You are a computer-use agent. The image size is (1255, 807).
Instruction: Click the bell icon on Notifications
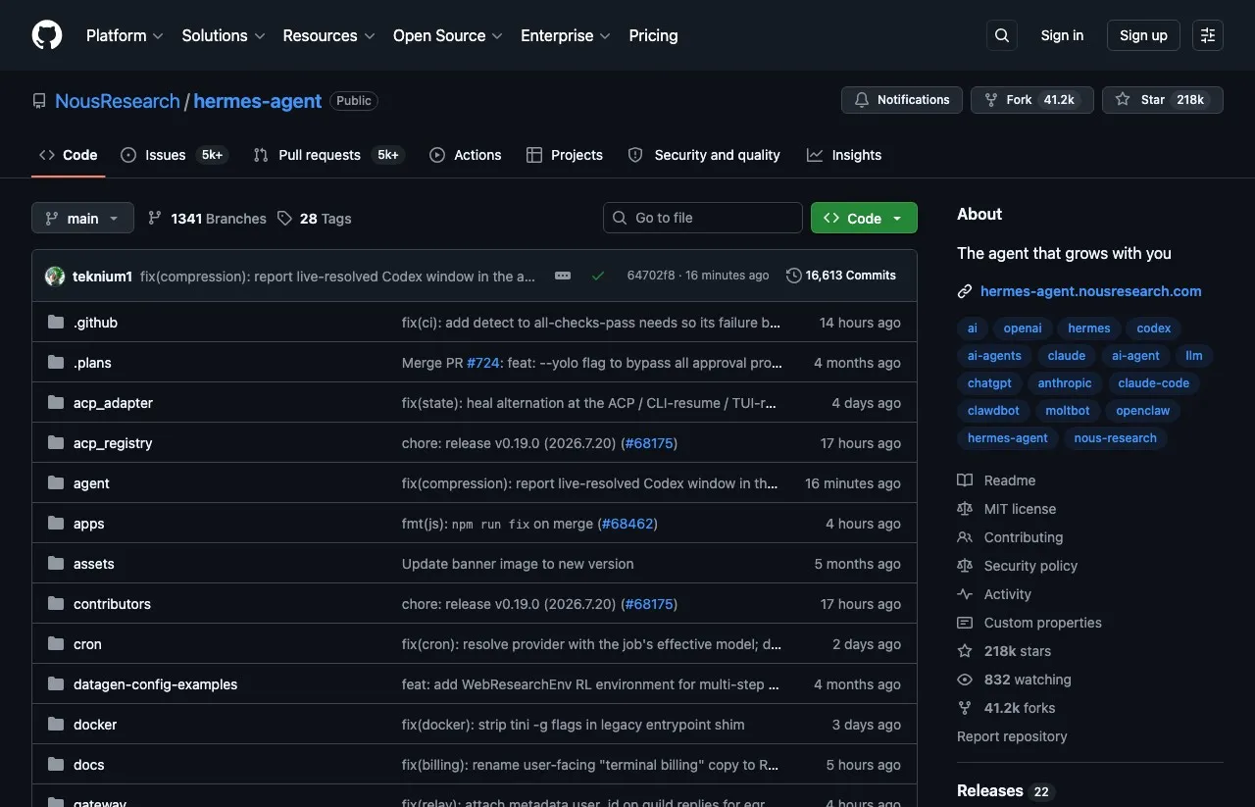point(862,100)
